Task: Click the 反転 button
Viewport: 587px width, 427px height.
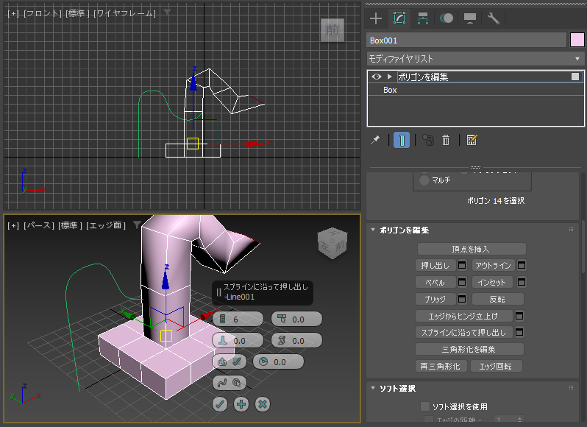Action: (497, 299)
